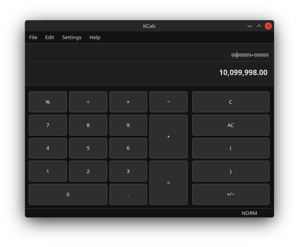
Task: Insert an opening parenthesis
Action: tap(231, 148)
